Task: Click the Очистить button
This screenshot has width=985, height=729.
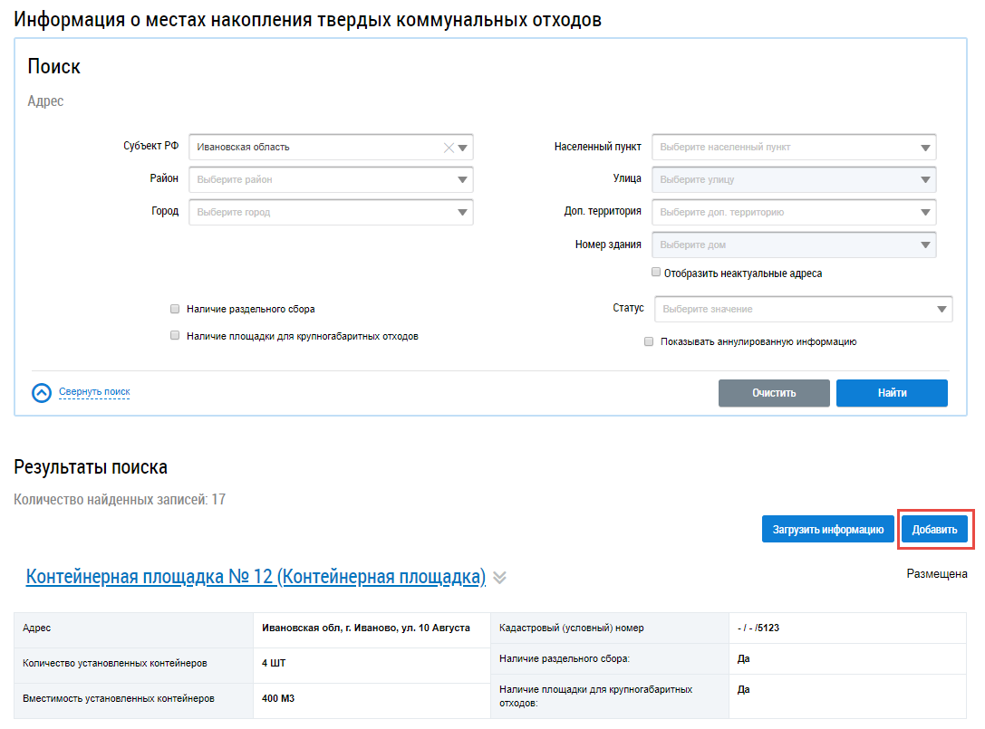Action: point(774,393)
